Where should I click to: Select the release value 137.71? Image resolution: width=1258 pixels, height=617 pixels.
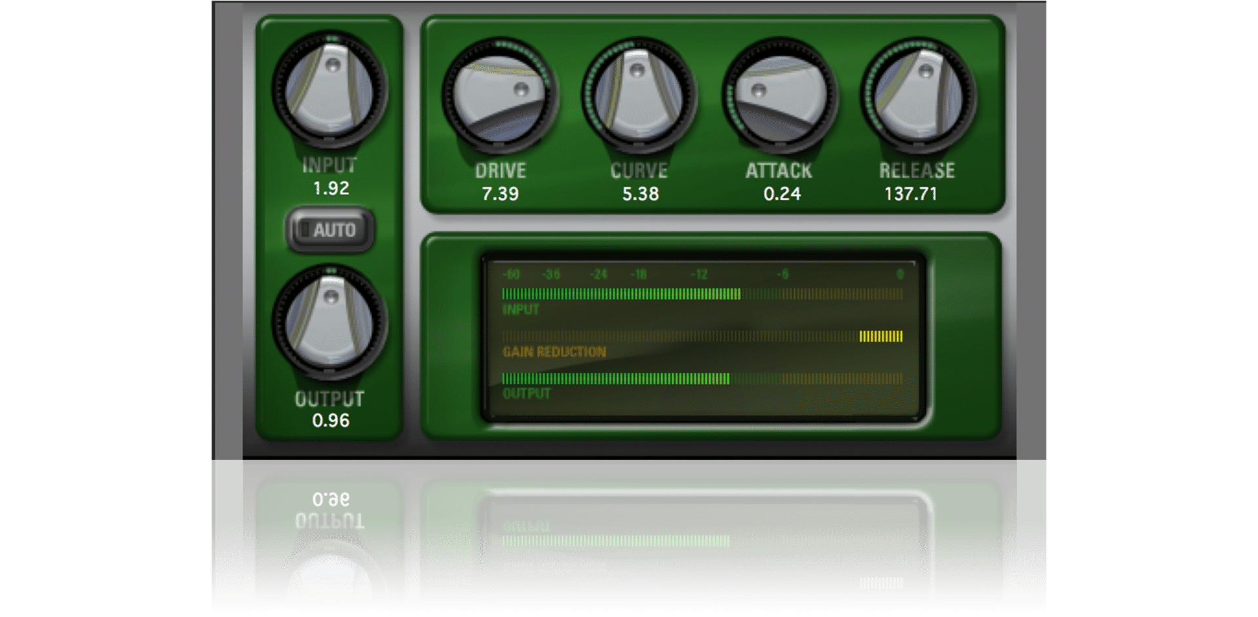[x=911, y=194]
